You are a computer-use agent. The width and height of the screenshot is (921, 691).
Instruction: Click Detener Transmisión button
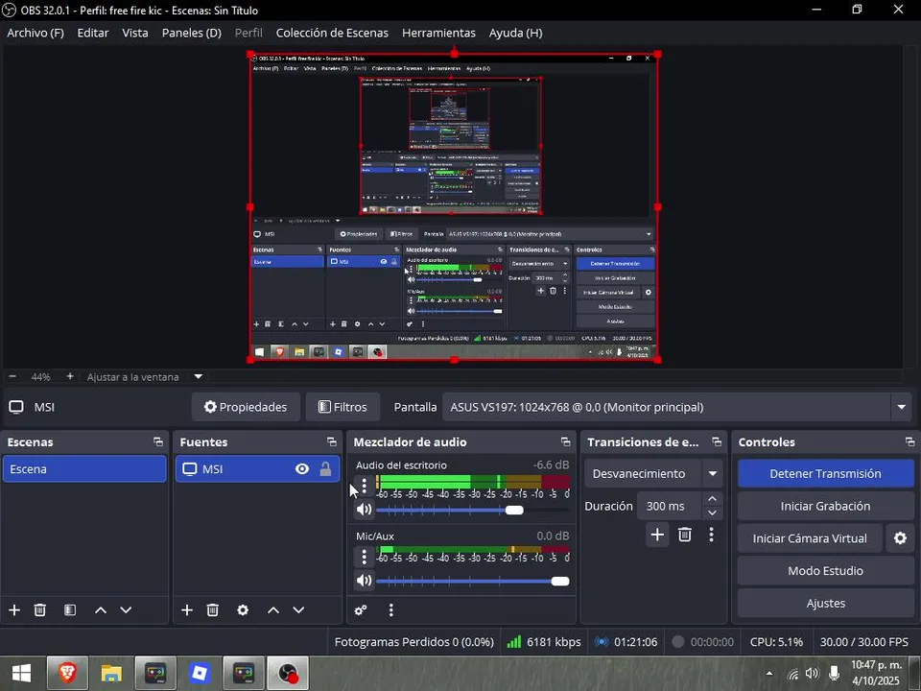coord(825,473)
